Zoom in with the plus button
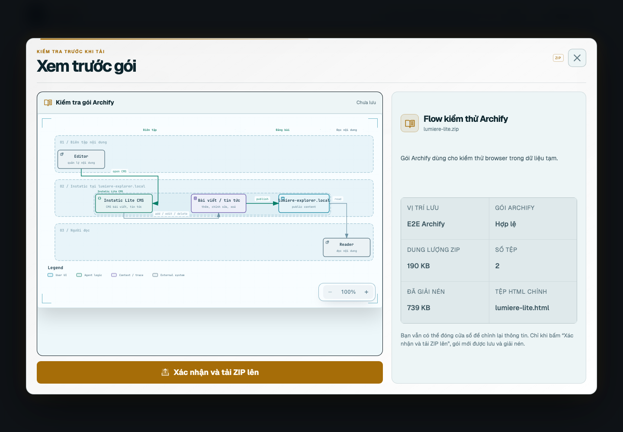The image size is (623, 432). click(x=366, y=292)
